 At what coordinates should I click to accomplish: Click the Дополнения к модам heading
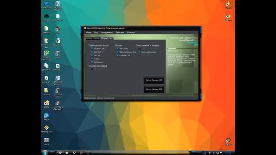coord(147,45)
